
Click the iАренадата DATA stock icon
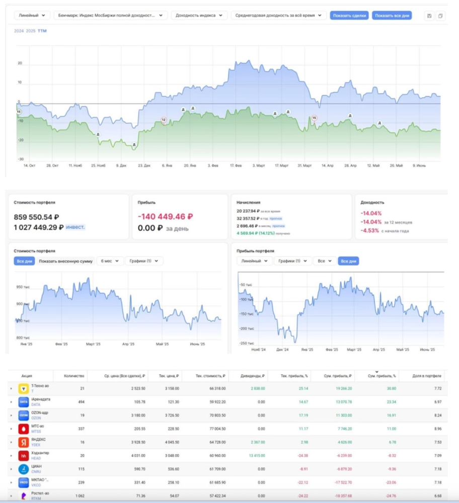24,402
